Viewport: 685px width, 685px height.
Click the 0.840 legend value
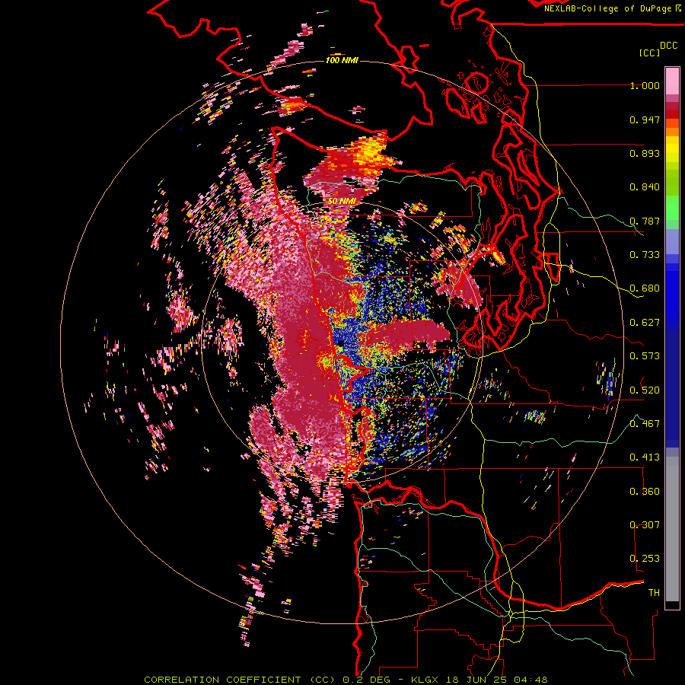click(645, 187)
